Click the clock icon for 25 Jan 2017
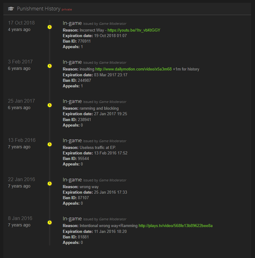The height and width of the screenshot is (258, 255). [50, 105]
